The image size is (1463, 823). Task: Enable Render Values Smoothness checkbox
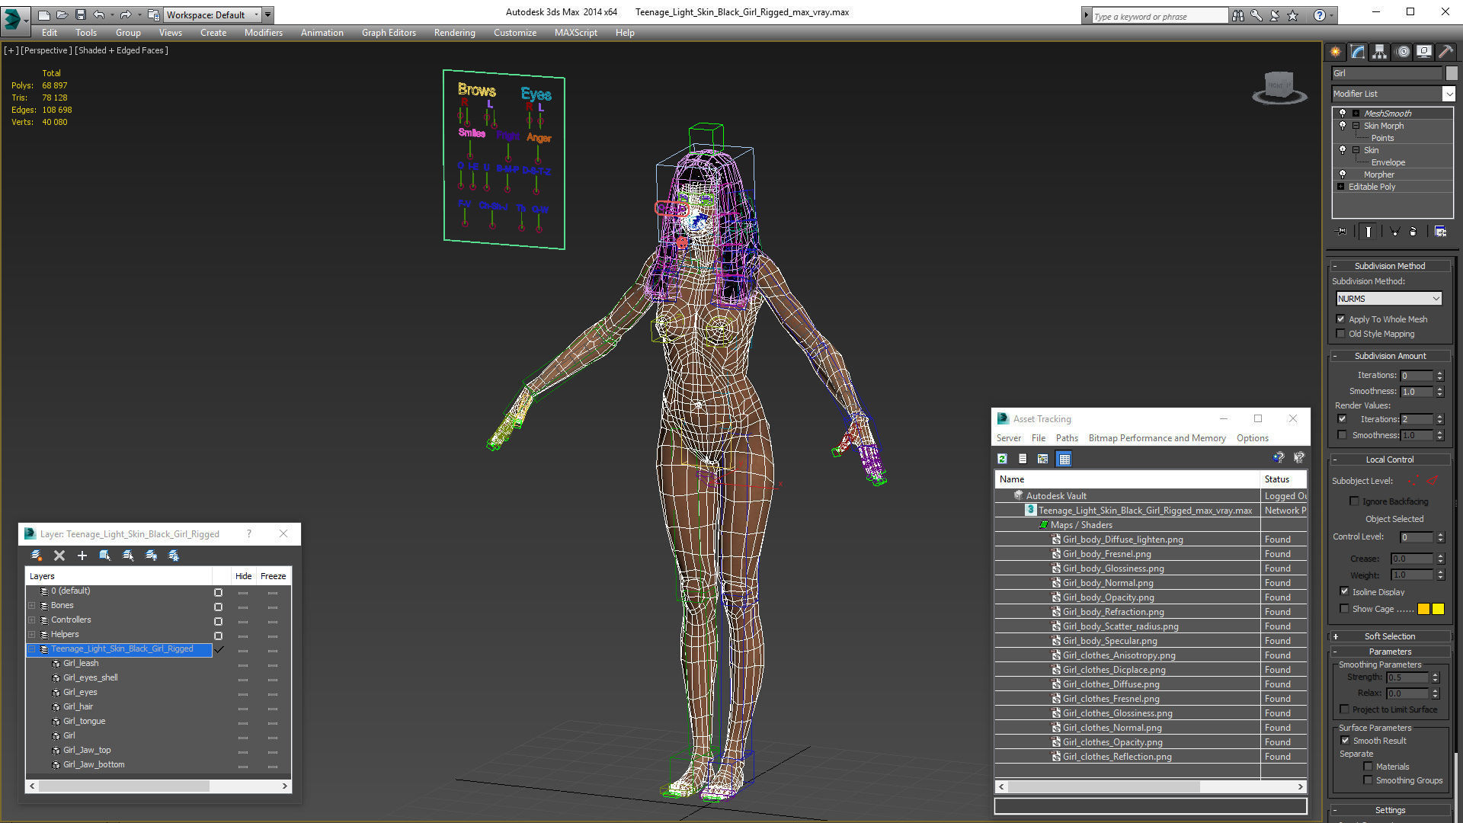(1342, 435)
